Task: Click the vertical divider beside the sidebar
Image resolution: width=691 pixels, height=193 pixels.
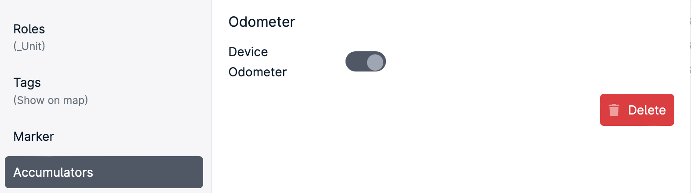Action: pyautogui.click(x=212, y=96)
